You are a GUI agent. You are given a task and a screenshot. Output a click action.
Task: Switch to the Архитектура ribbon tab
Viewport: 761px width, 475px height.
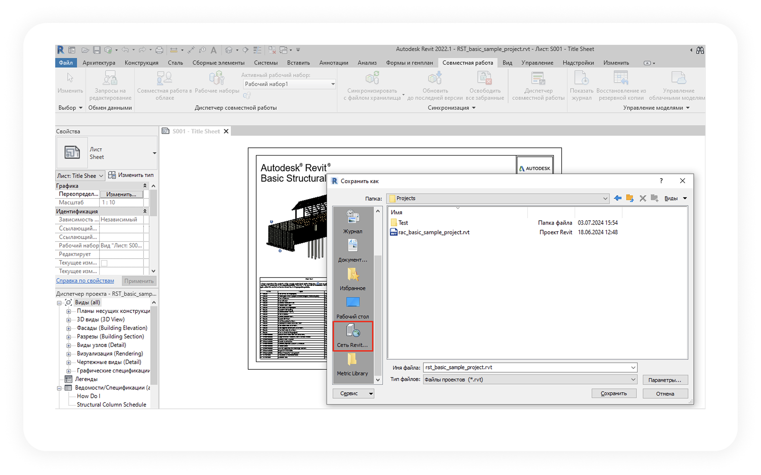99,63
